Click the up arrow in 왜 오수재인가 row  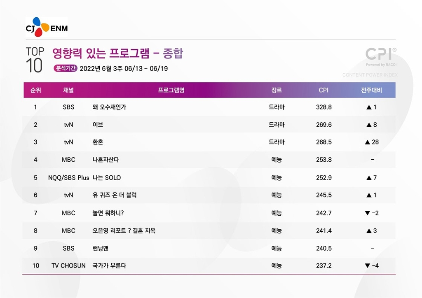[x=369, y=107]
